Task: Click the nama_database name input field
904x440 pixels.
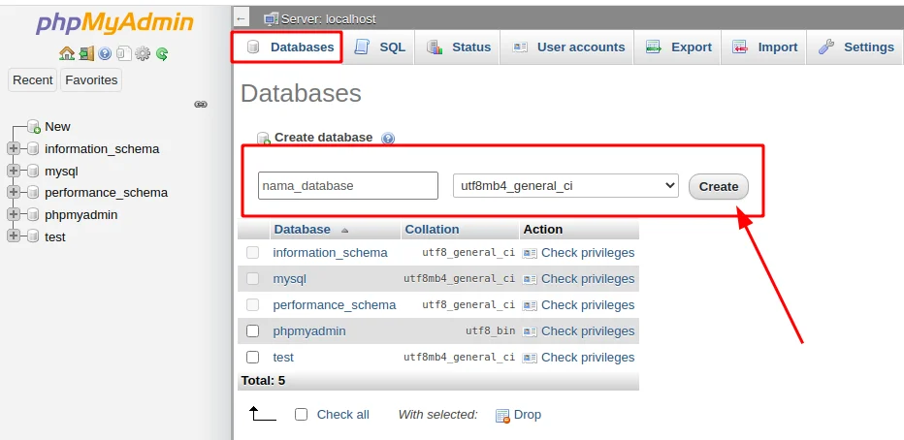Action: point(348,185)
